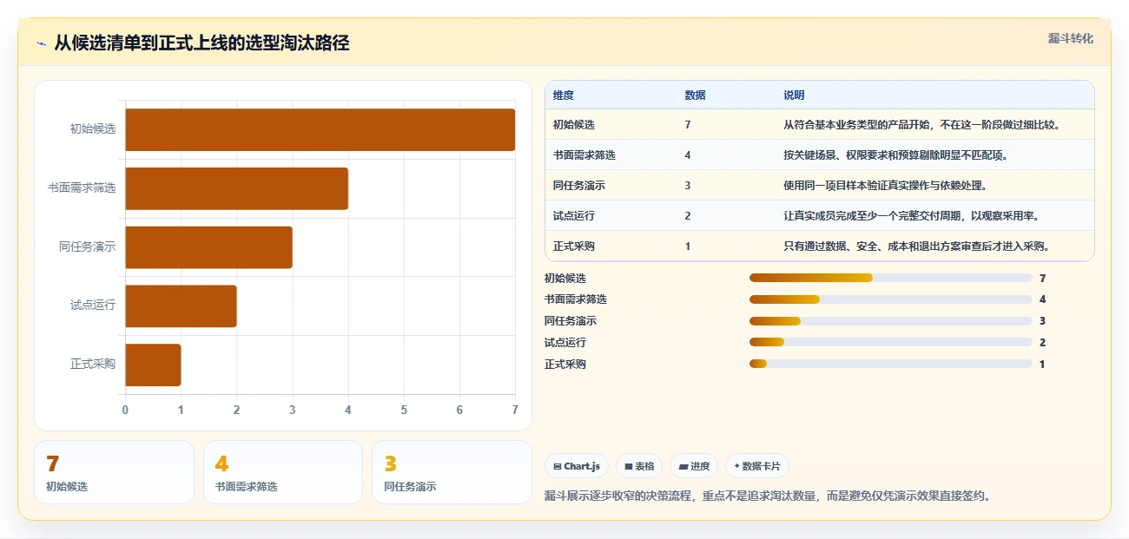This screenshot has width=1129, height=539.
Task: Click the 初始候选 progress bar
Action: tap(890, 278)
